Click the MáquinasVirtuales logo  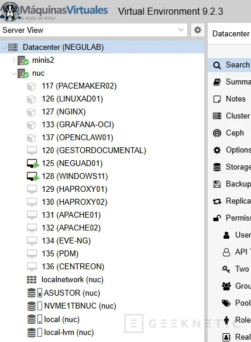54,11
